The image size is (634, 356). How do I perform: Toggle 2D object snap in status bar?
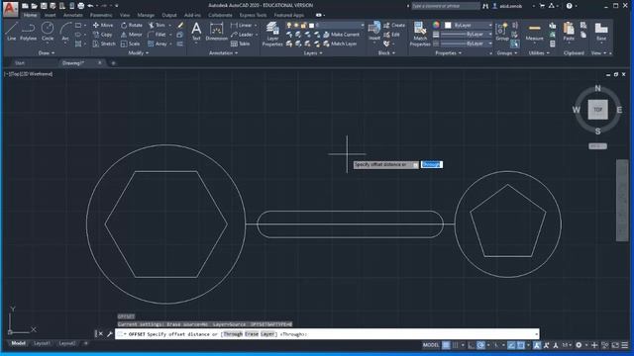[521, 345]
